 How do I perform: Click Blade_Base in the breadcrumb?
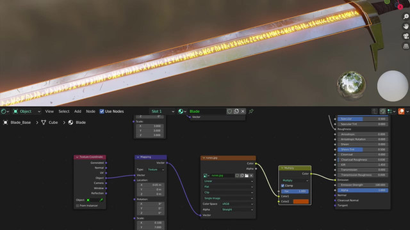[x=20, y=122]
